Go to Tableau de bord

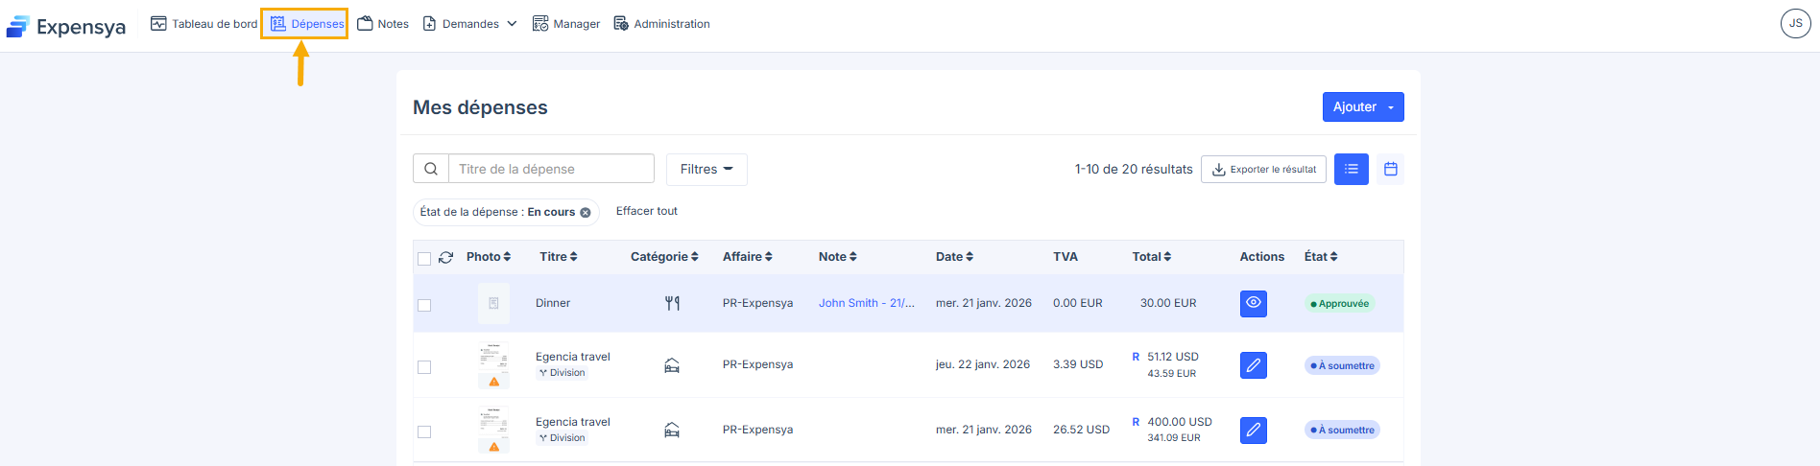[x=204, y=24]
